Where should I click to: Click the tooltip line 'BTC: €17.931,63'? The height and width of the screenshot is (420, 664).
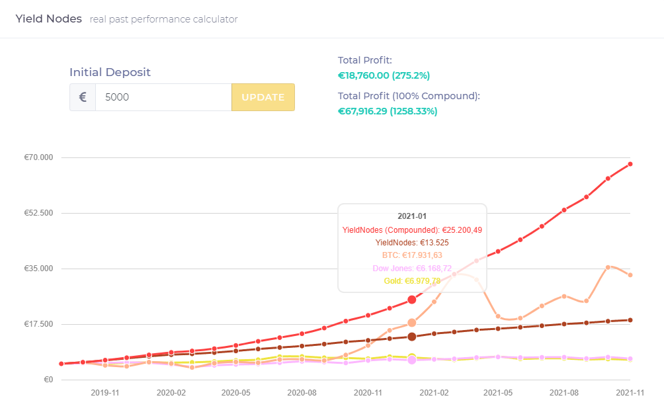(x=412, y=255)
